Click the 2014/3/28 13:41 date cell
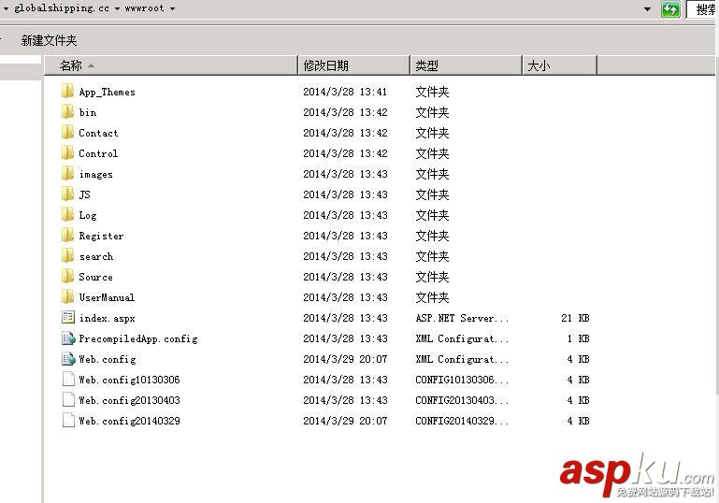 pos(345,92)
